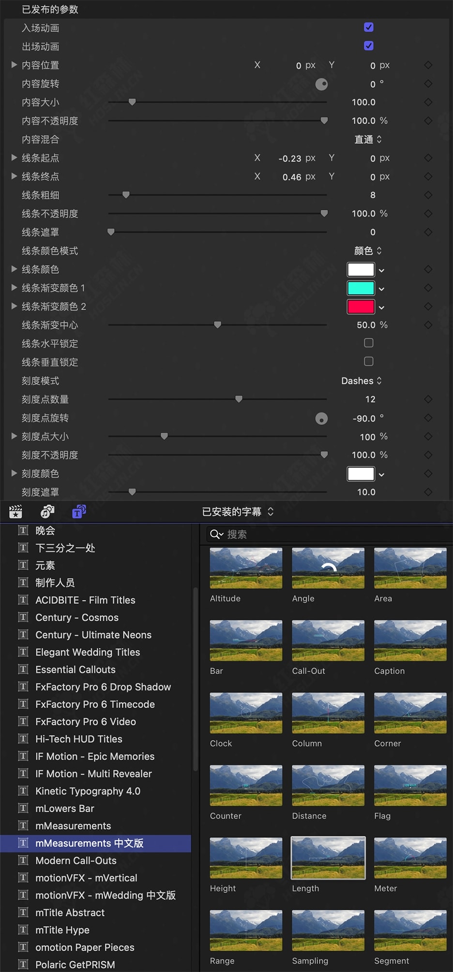Select the Titles and Generators sidebar icon
The image size is (453, 972).
pos(79,512)
